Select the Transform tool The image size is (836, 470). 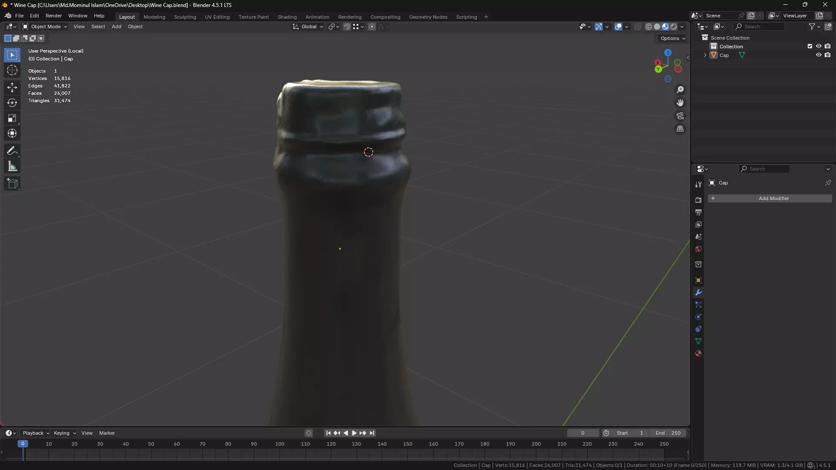pos(12,133)
